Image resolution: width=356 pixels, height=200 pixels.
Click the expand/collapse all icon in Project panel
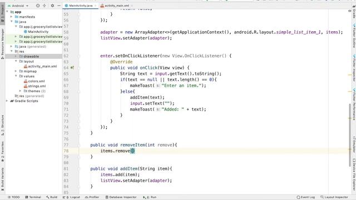(x=44, y=6)
